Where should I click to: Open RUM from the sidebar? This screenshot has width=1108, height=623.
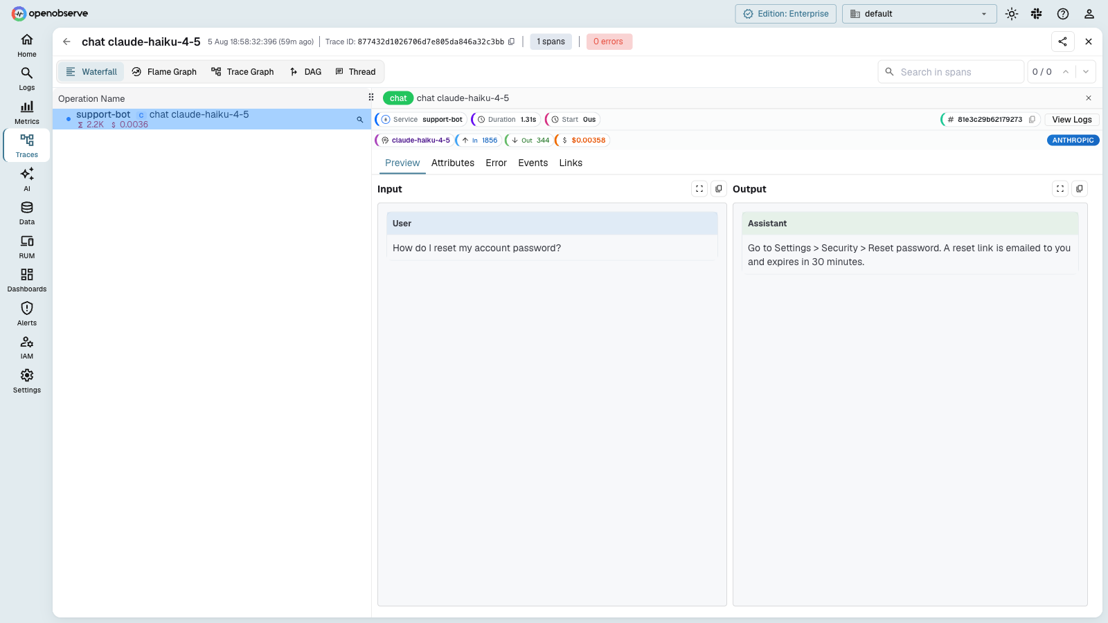[x=27, y=246]
